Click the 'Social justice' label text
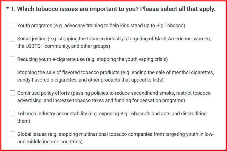This screenshot has height=151, width=227. [32, 39]
